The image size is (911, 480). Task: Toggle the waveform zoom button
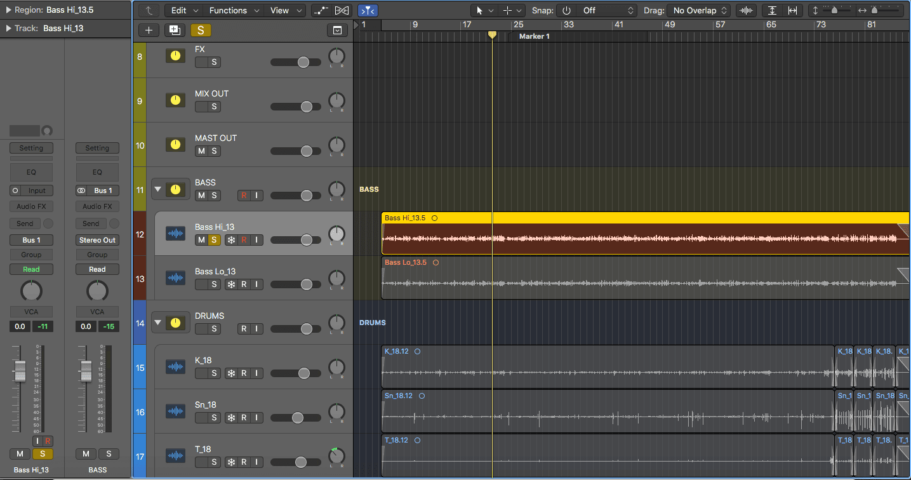coord(747,10)
